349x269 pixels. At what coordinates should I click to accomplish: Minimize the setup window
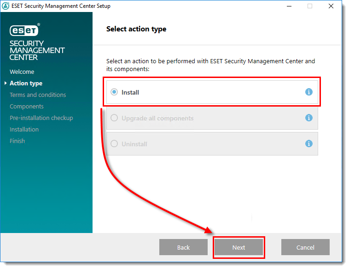289,6
